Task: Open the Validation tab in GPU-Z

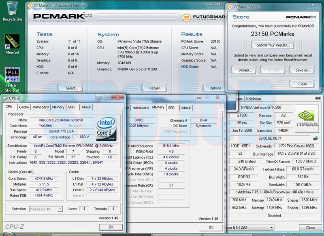Action: coord(254,99)
